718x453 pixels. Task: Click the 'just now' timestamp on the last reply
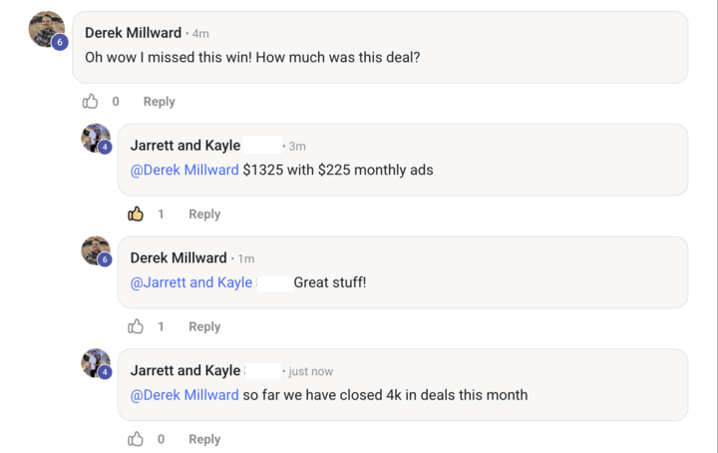click(x=311, y=371)
